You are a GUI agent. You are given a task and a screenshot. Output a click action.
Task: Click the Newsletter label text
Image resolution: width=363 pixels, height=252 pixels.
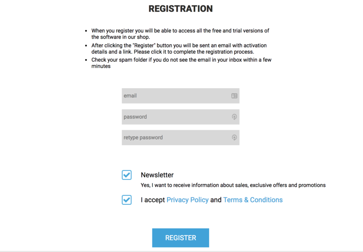coord(157,175)
